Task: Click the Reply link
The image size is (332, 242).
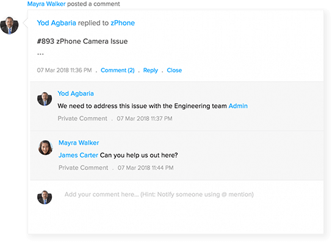Action: (151, 70)
